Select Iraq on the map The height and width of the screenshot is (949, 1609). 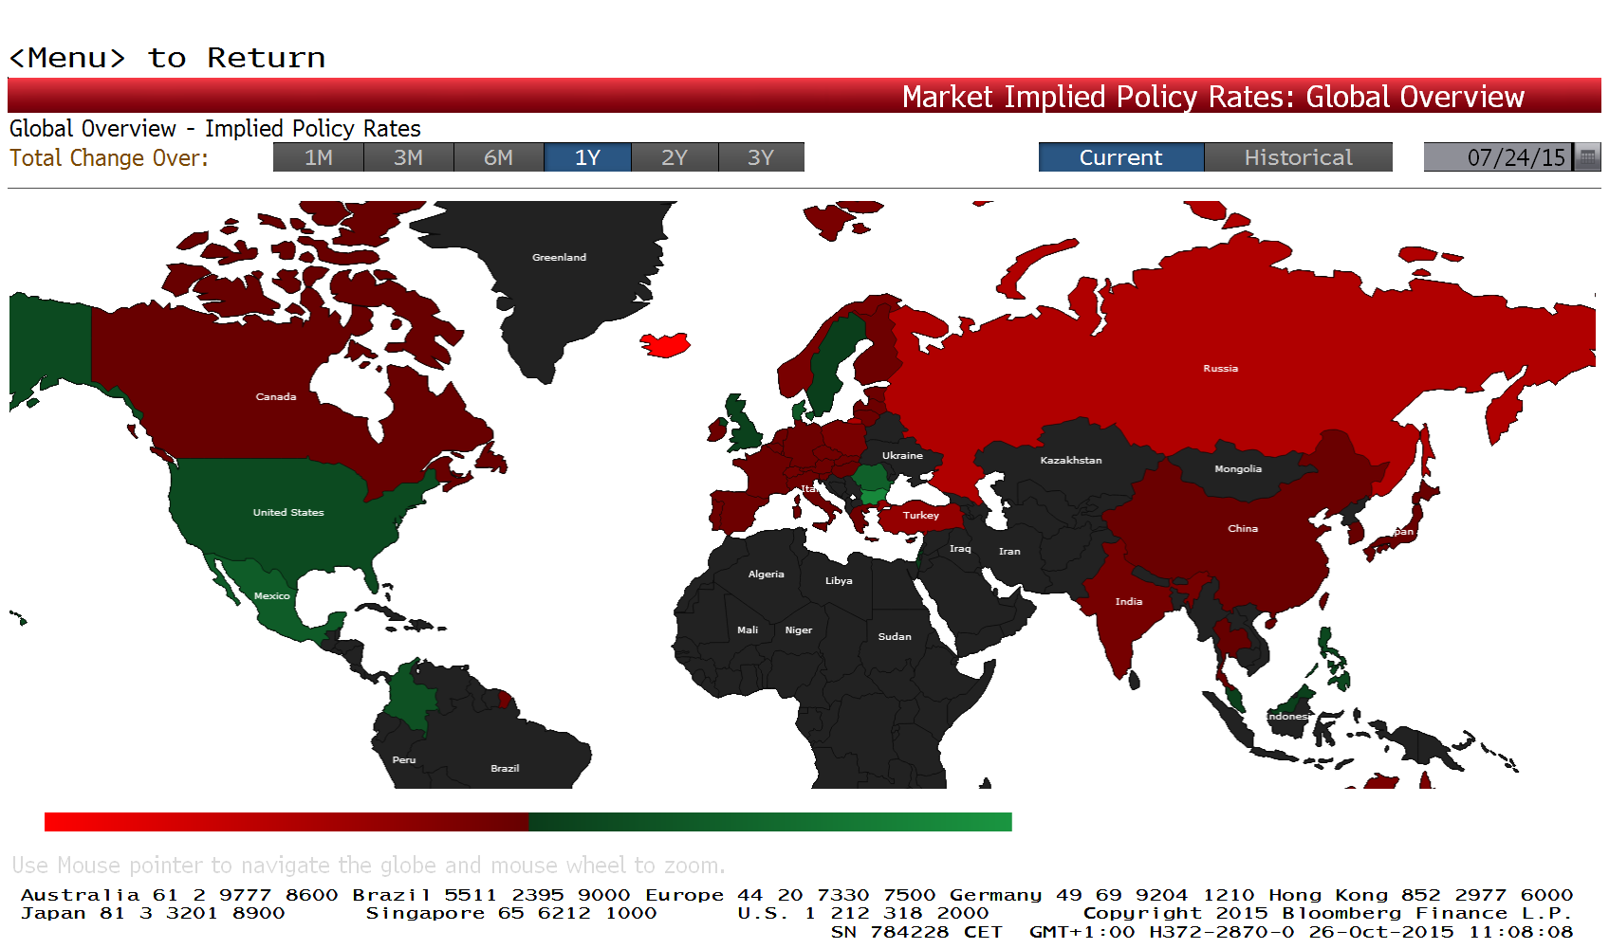(960, 549)
